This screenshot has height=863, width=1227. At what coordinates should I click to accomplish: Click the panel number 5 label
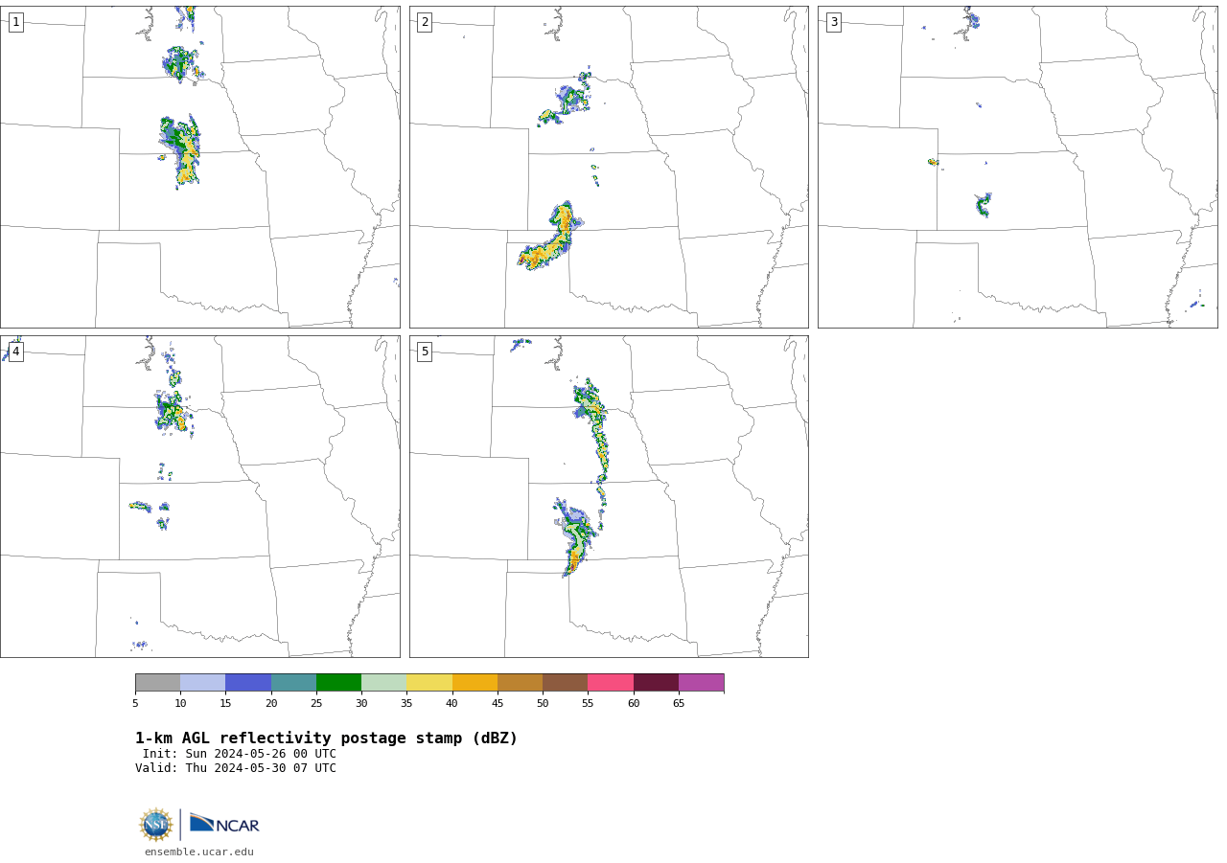[425, 352]
